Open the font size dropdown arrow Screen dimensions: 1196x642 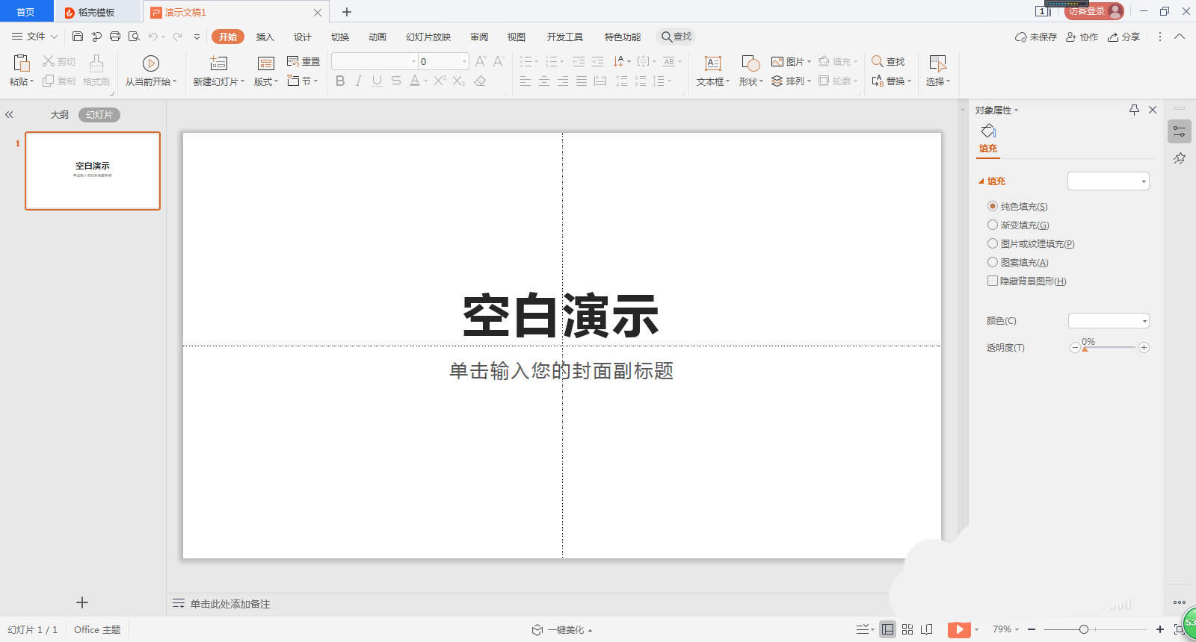coord(464,61)
